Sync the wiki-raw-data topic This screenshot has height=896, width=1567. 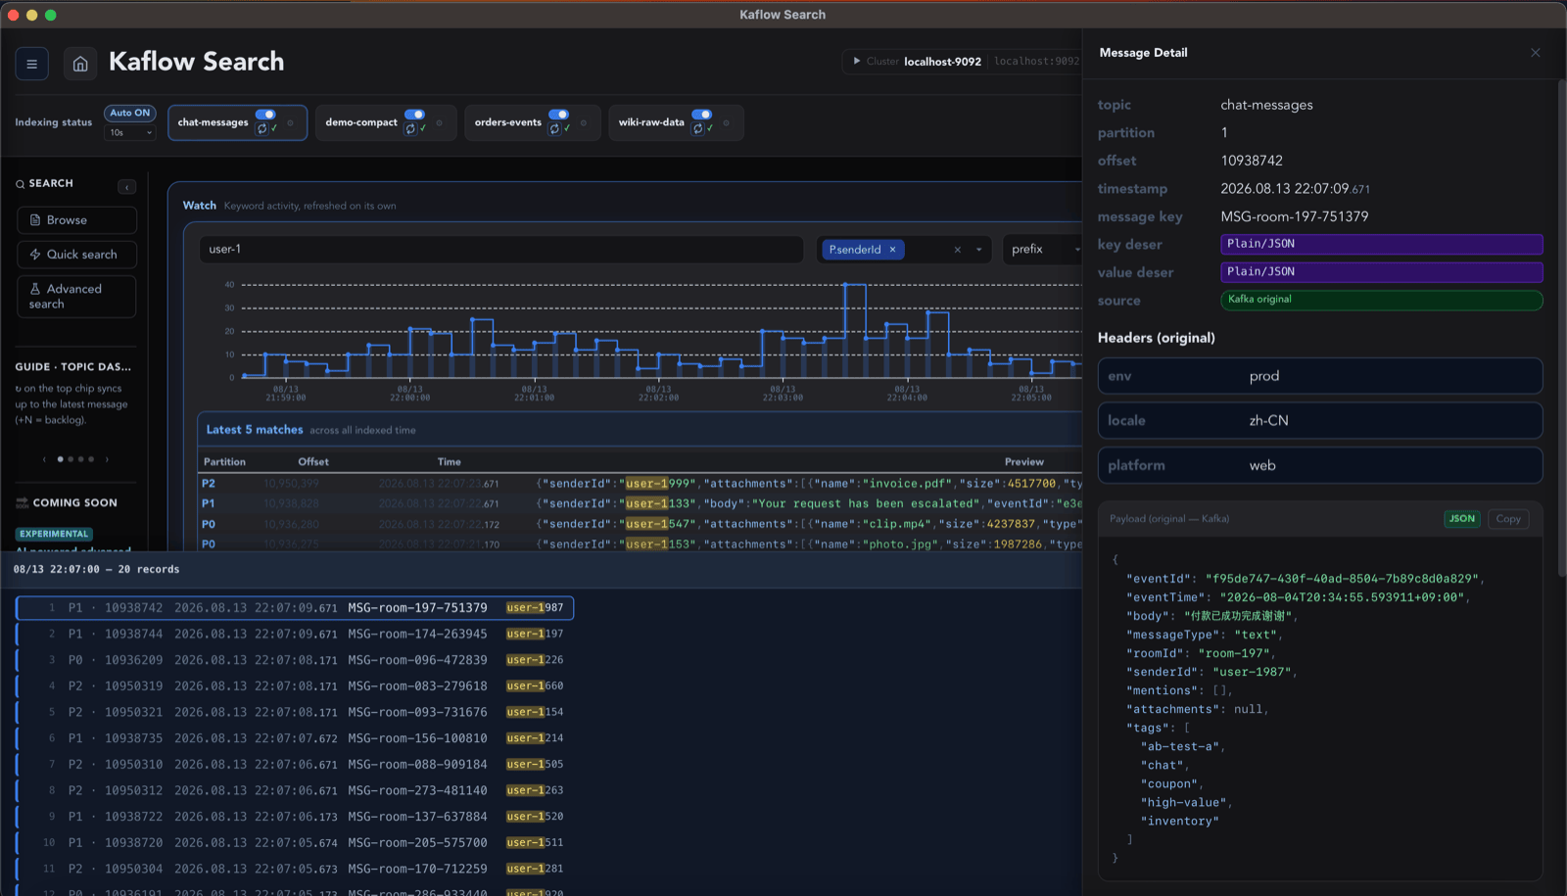[697, 128]
